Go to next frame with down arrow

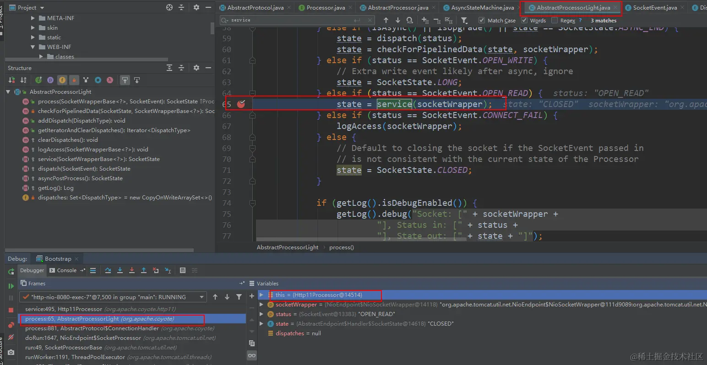tap(227, 297)
